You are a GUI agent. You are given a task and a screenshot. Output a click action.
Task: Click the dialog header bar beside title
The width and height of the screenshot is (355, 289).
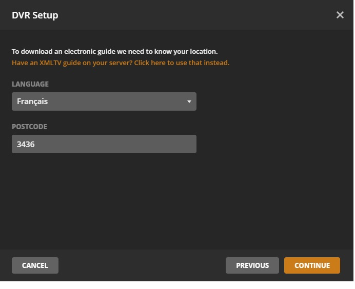(x=195, y=15)
